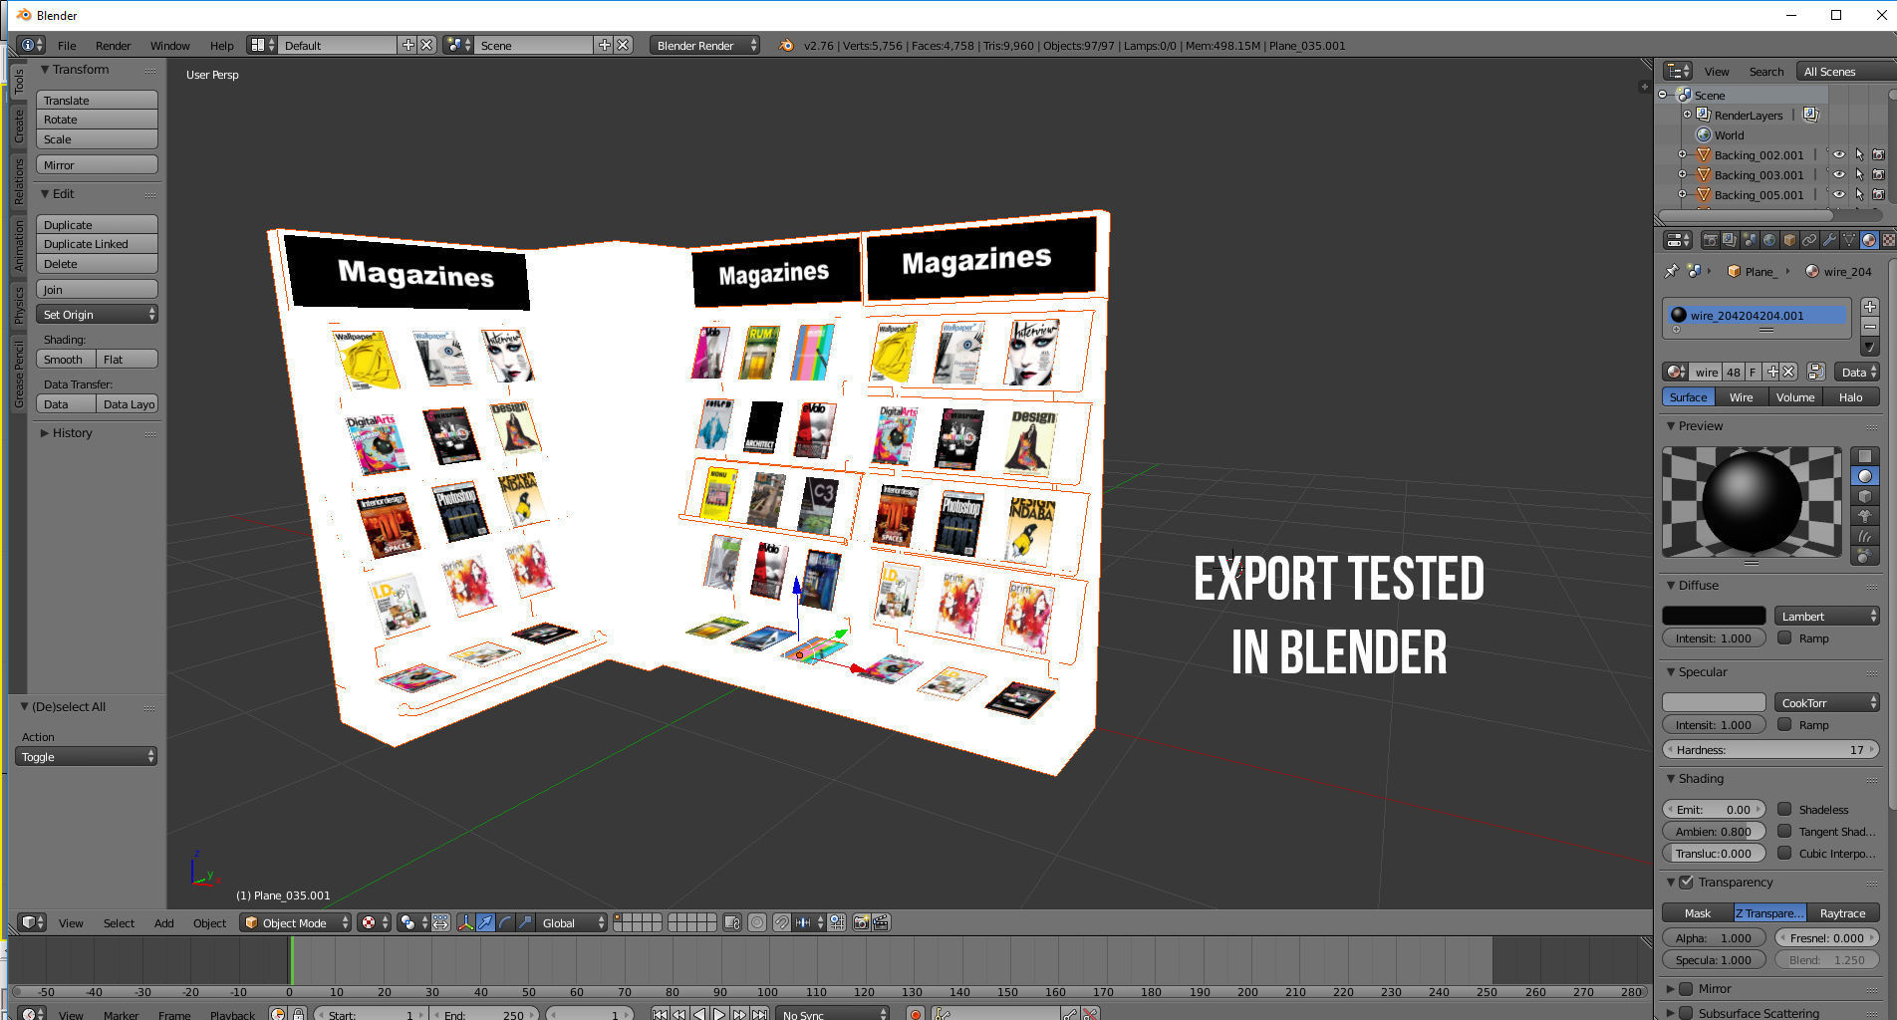This screenshot has width=1897, height=1020.
Task: Toggle the 3D manipulator widget icon
Action: 465,922
